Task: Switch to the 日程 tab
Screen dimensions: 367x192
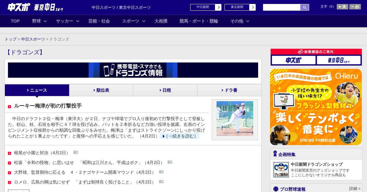Action: pyautogui.click(x=165, y=90)
